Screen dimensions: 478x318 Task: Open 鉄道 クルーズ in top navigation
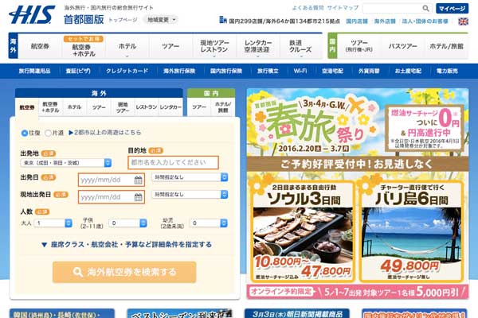click(x=300, y=47)
